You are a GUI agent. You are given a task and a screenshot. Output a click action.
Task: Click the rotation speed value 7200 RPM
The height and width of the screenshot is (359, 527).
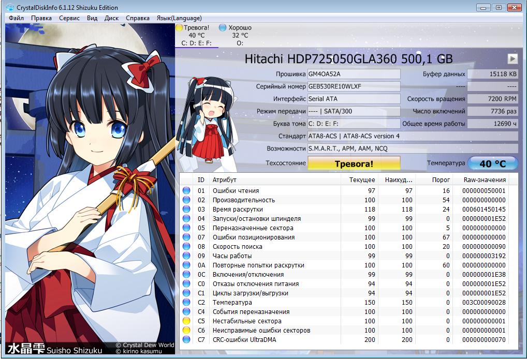click(x=493, y=99)
